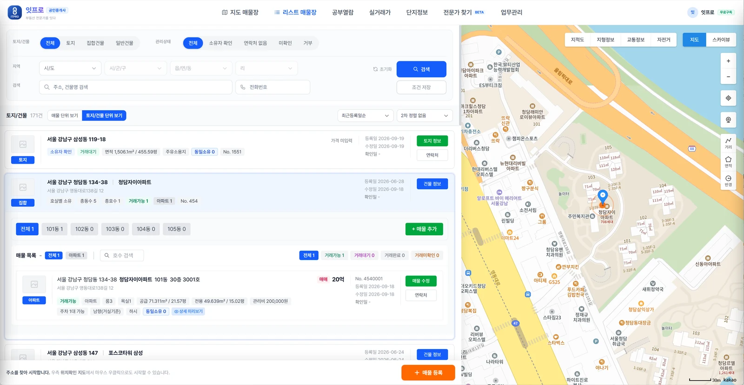This screenshot has height=385, width=744.
Task: Click the 호수 검색 input field
Action: (122, 255)
